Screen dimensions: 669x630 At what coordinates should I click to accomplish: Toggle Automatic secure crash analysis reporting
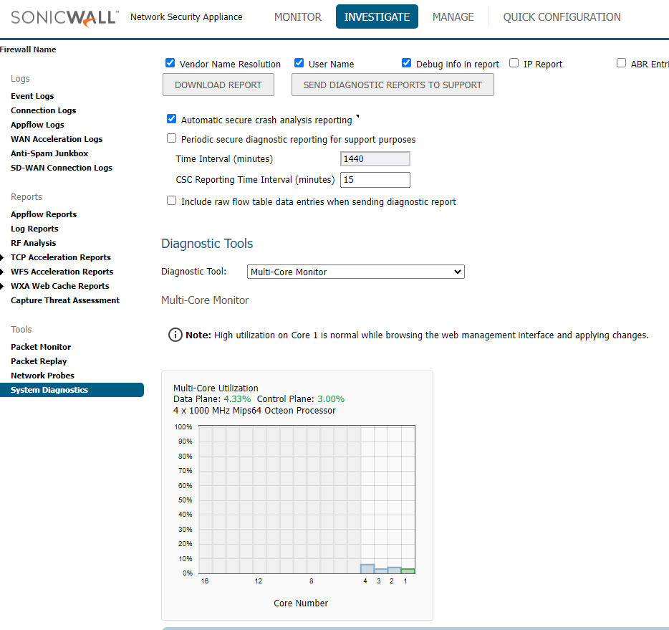[171, 119]
